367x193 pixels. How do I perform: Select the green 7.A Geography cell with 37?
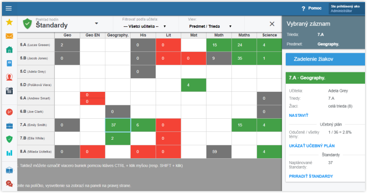point(118,125)
